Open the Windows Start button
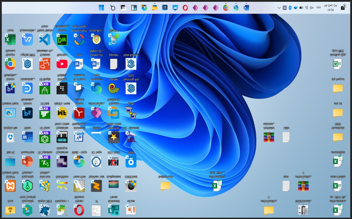352x219 pixels. (101, 8)
